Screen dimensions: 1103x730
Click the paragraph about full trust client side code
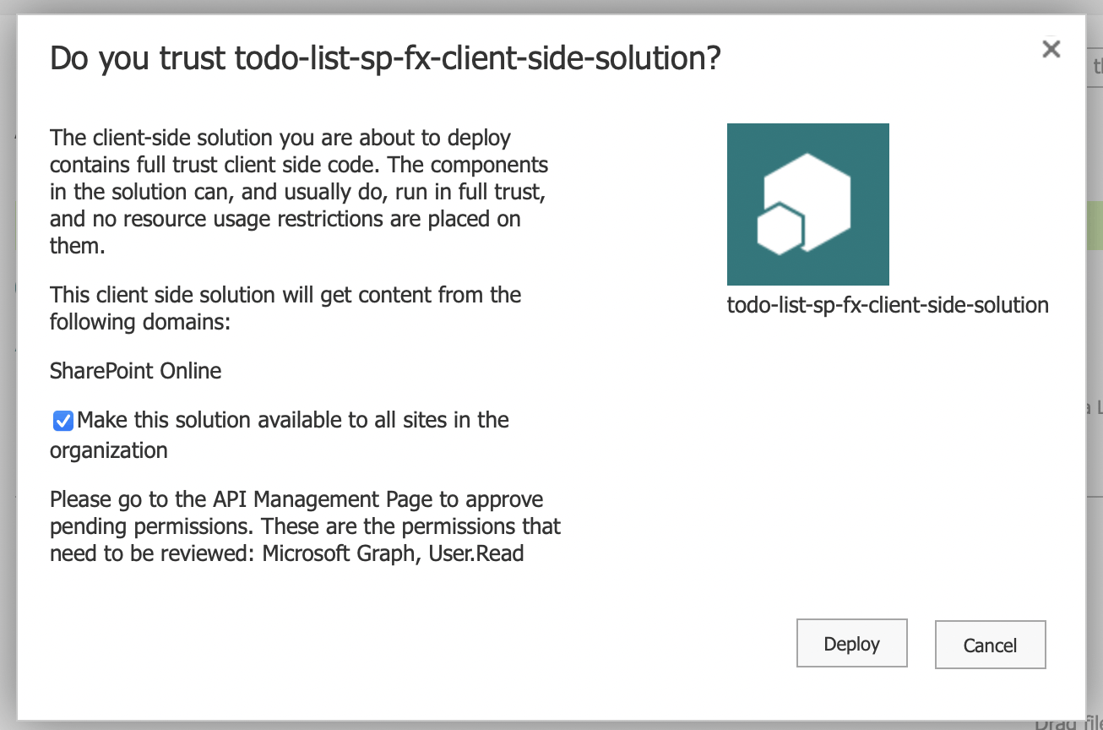[x=299, y=192]
